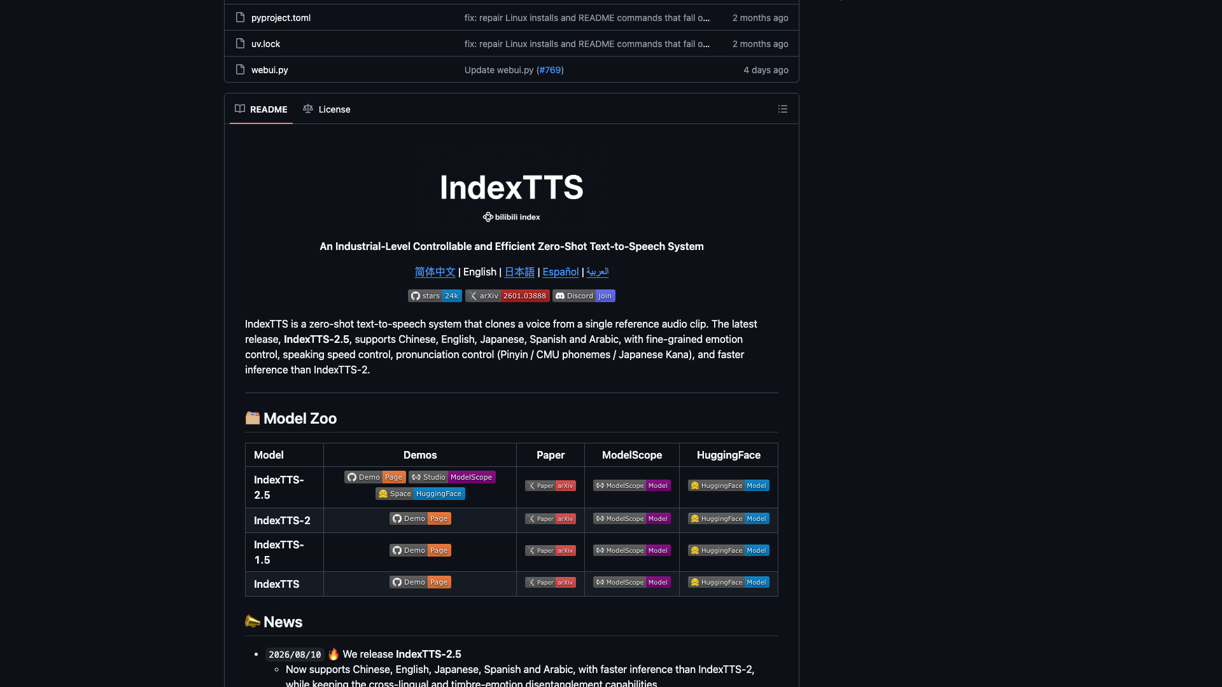Open IndexTTS-2.5 Paper arXiv badge
The height and width of the screenshot is (687, 1222).
point(551,485)
